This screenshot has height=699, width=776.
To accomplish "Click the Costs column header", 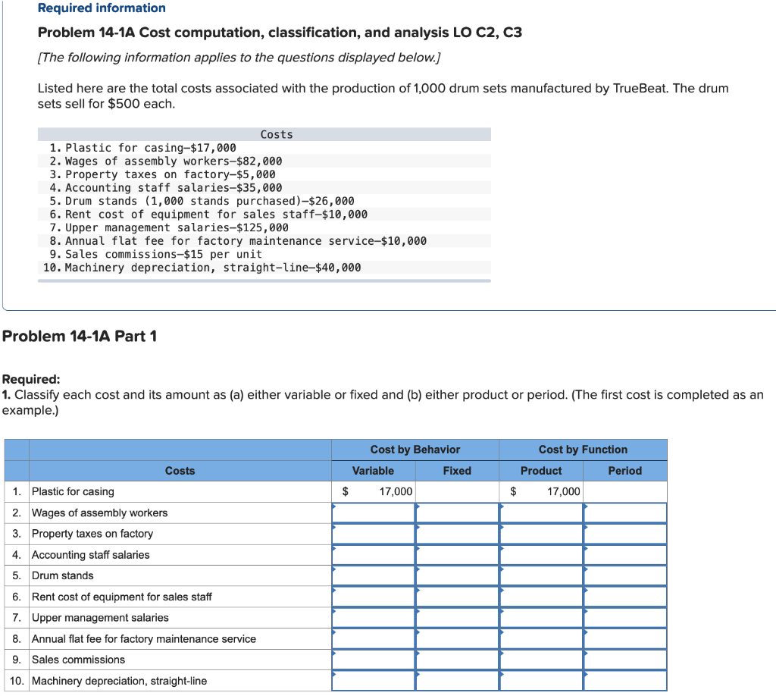I will coord(180,470).
